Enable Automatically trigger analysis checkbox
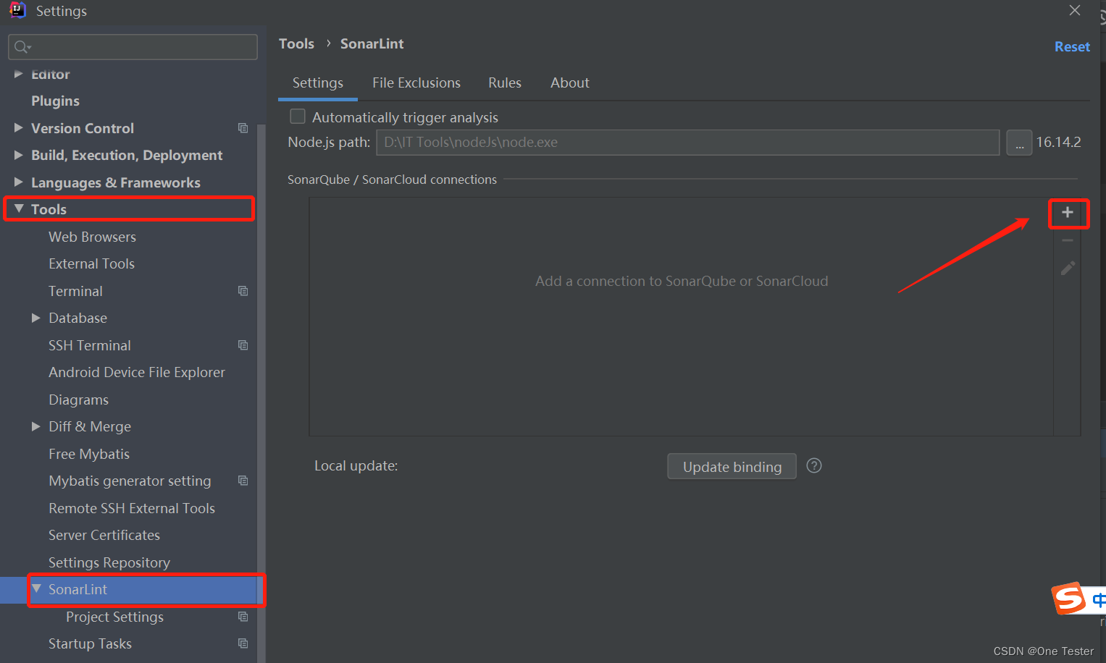This screenshot has width=1106, height=663. click(298, 117)
